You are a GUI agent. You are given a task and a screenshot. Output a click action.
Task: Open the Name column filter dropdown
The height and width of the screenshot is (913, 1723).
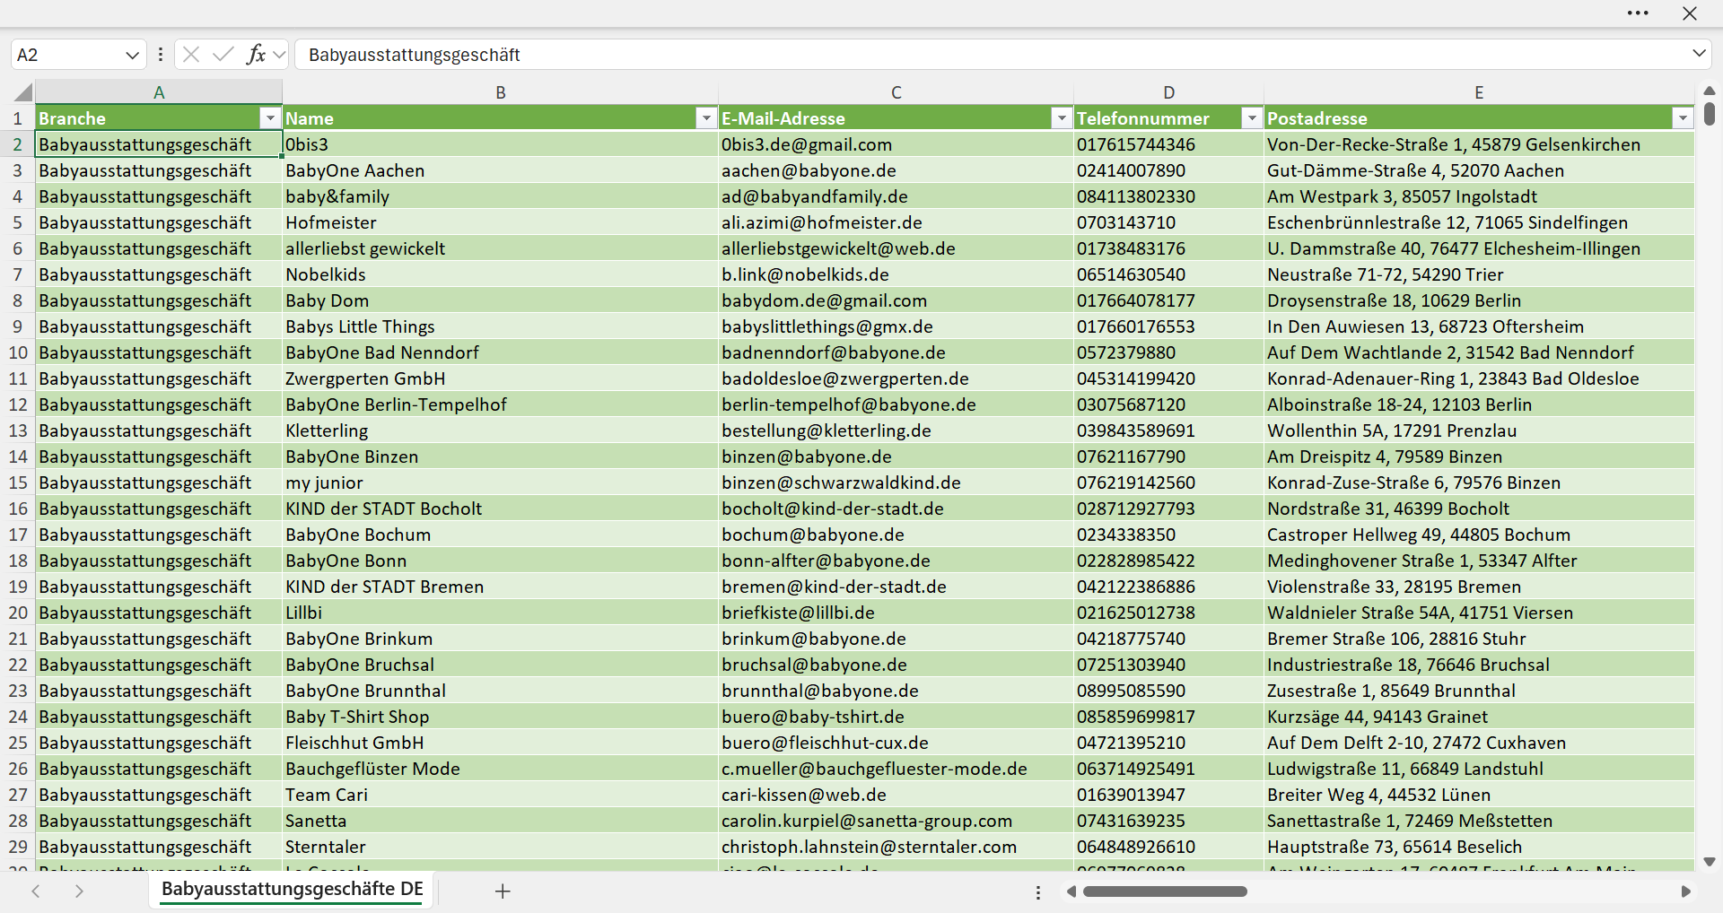click(706, 118)
